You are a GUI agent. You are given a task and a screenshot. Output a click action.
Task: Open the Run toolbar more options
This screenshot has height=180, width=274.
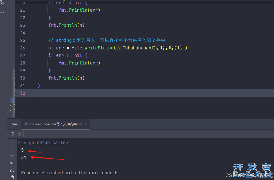pyautogui.click(x=28, y=134)
